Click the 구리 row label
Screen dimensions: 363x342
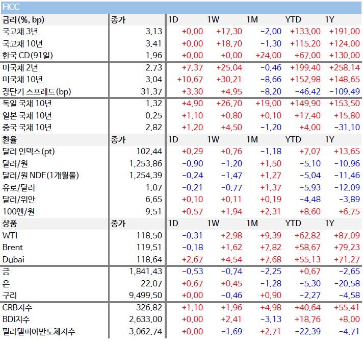[10, 296]
